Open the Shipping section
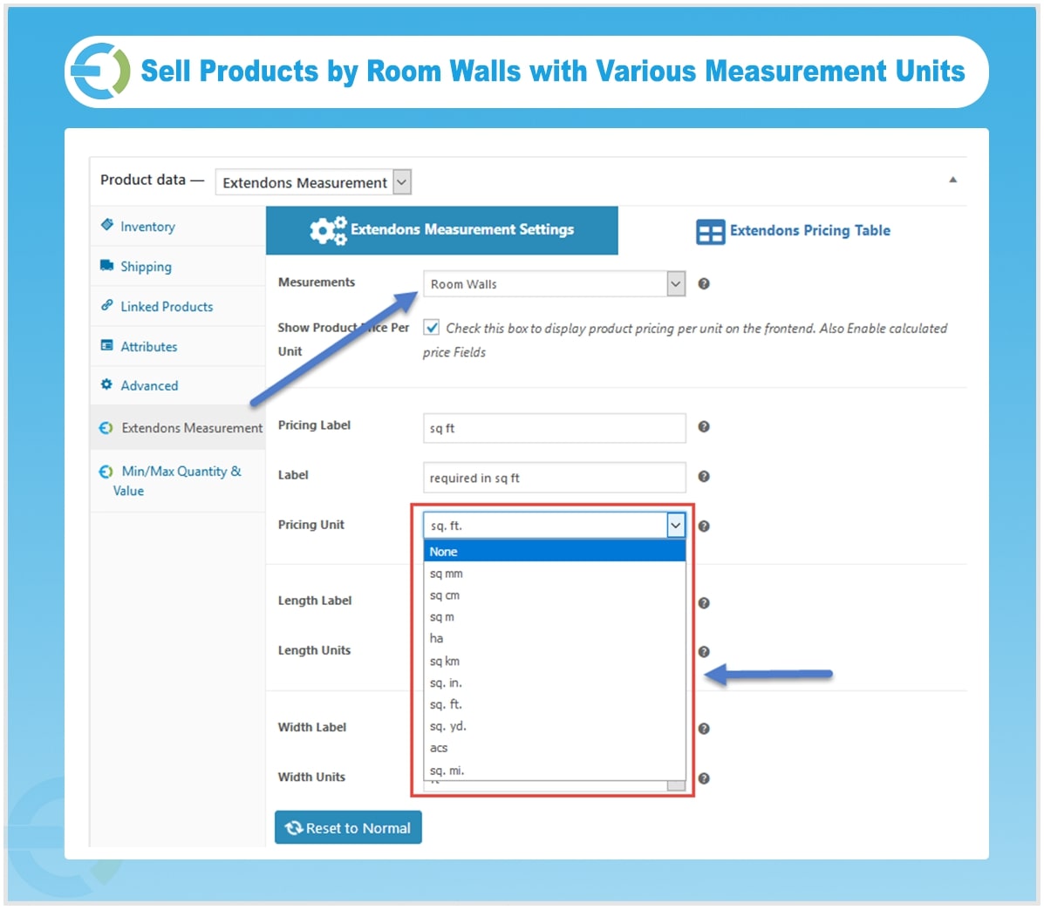1044x910 pixels. (177, 266)
